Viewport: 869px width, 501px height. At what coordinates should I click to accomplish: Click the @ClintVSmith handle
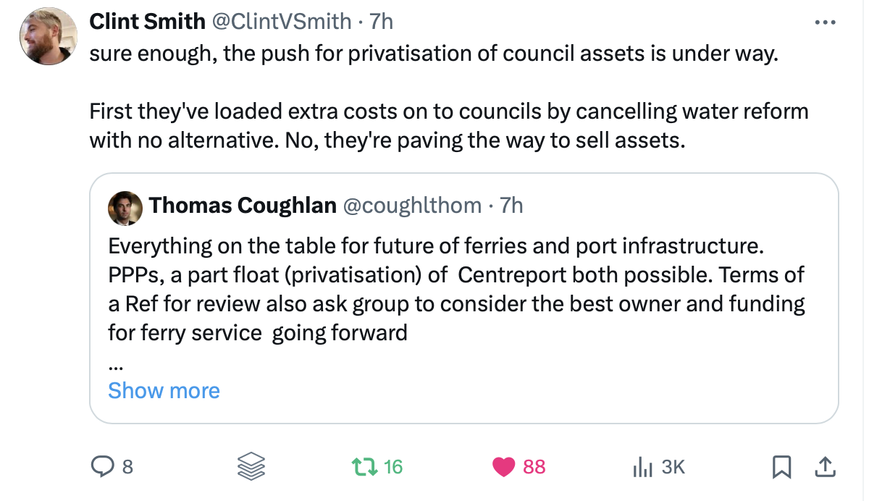click(x=281, y=22)
